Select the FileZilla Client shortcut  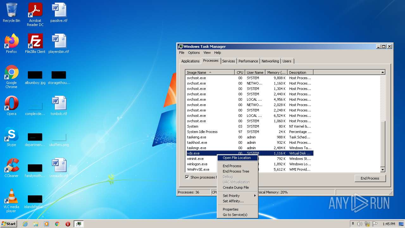pyautogui.click(x=35, y=44)
